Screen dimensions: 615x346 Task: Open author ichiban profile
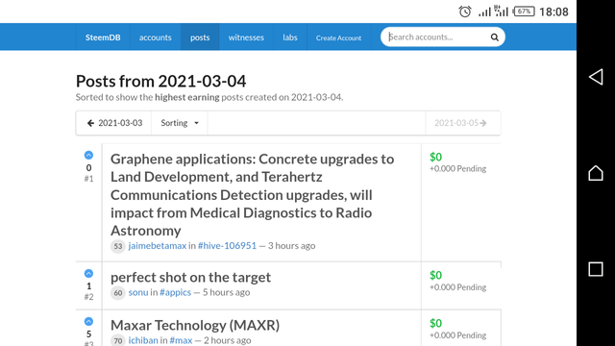[143, 340]
